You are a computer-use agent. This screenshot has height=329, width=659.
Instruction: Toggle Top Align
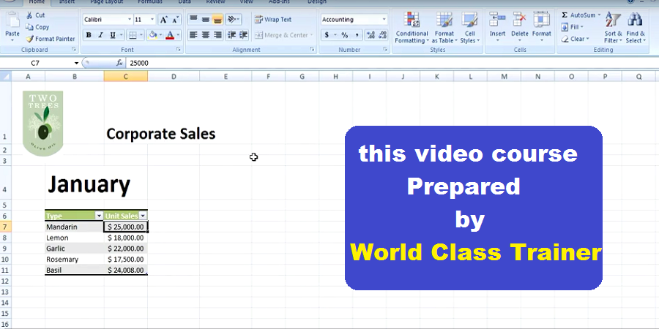pyautogui.click(x=193, y=19)
